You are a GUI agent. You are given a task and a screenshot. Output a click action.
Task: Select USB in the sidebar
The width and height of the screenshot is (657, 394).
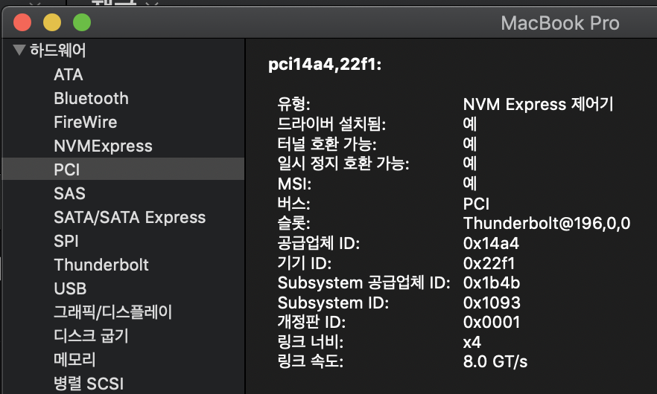coord(70,288)
